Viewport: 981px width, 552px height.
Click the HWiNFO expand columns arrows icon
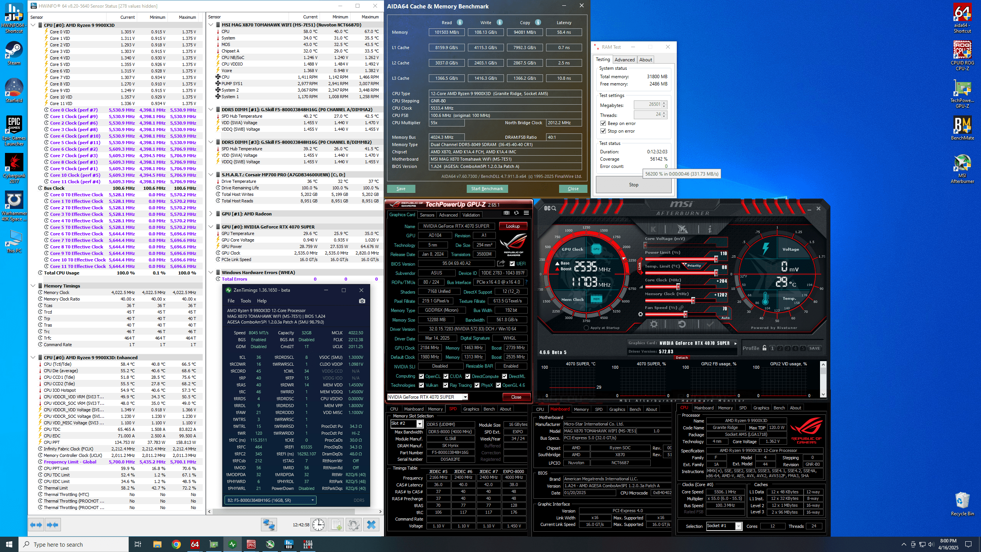(36, 525)
